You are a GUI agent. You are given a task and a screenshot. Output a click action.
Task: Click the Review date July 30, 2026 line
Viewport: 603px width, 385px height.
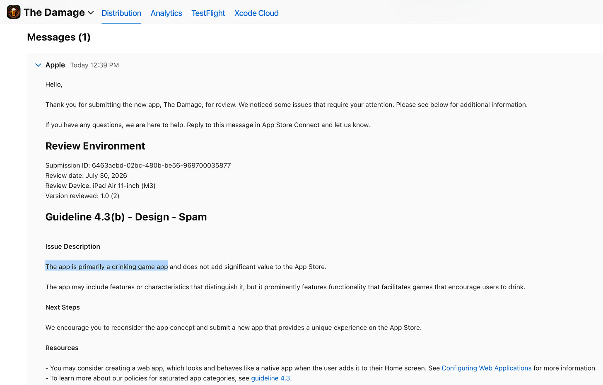tap(86, 176)
